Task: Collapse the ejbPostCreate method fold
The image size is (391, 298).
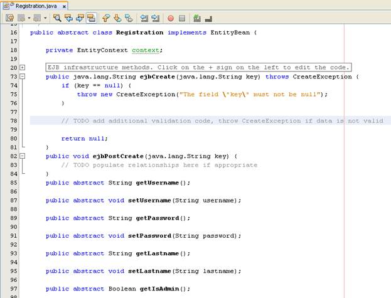Action: pos(23,156)
